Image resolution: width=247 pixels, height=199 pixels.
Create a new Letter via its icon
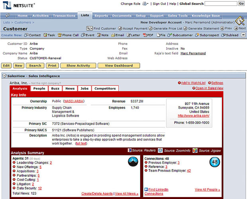pyautogui.click(x=129, y=35)
